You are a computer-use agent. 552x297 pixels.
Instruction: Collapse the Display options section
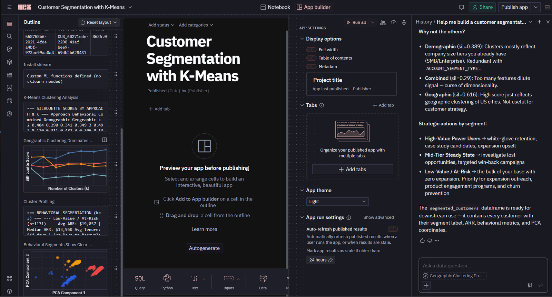point(302,39)
